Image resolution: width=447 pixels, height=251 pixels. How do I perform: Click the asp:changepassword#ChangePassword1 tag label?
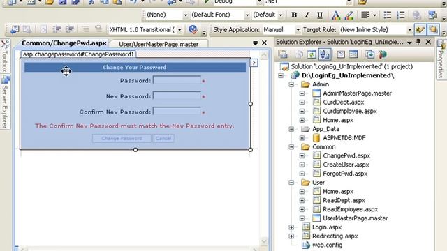78,54
